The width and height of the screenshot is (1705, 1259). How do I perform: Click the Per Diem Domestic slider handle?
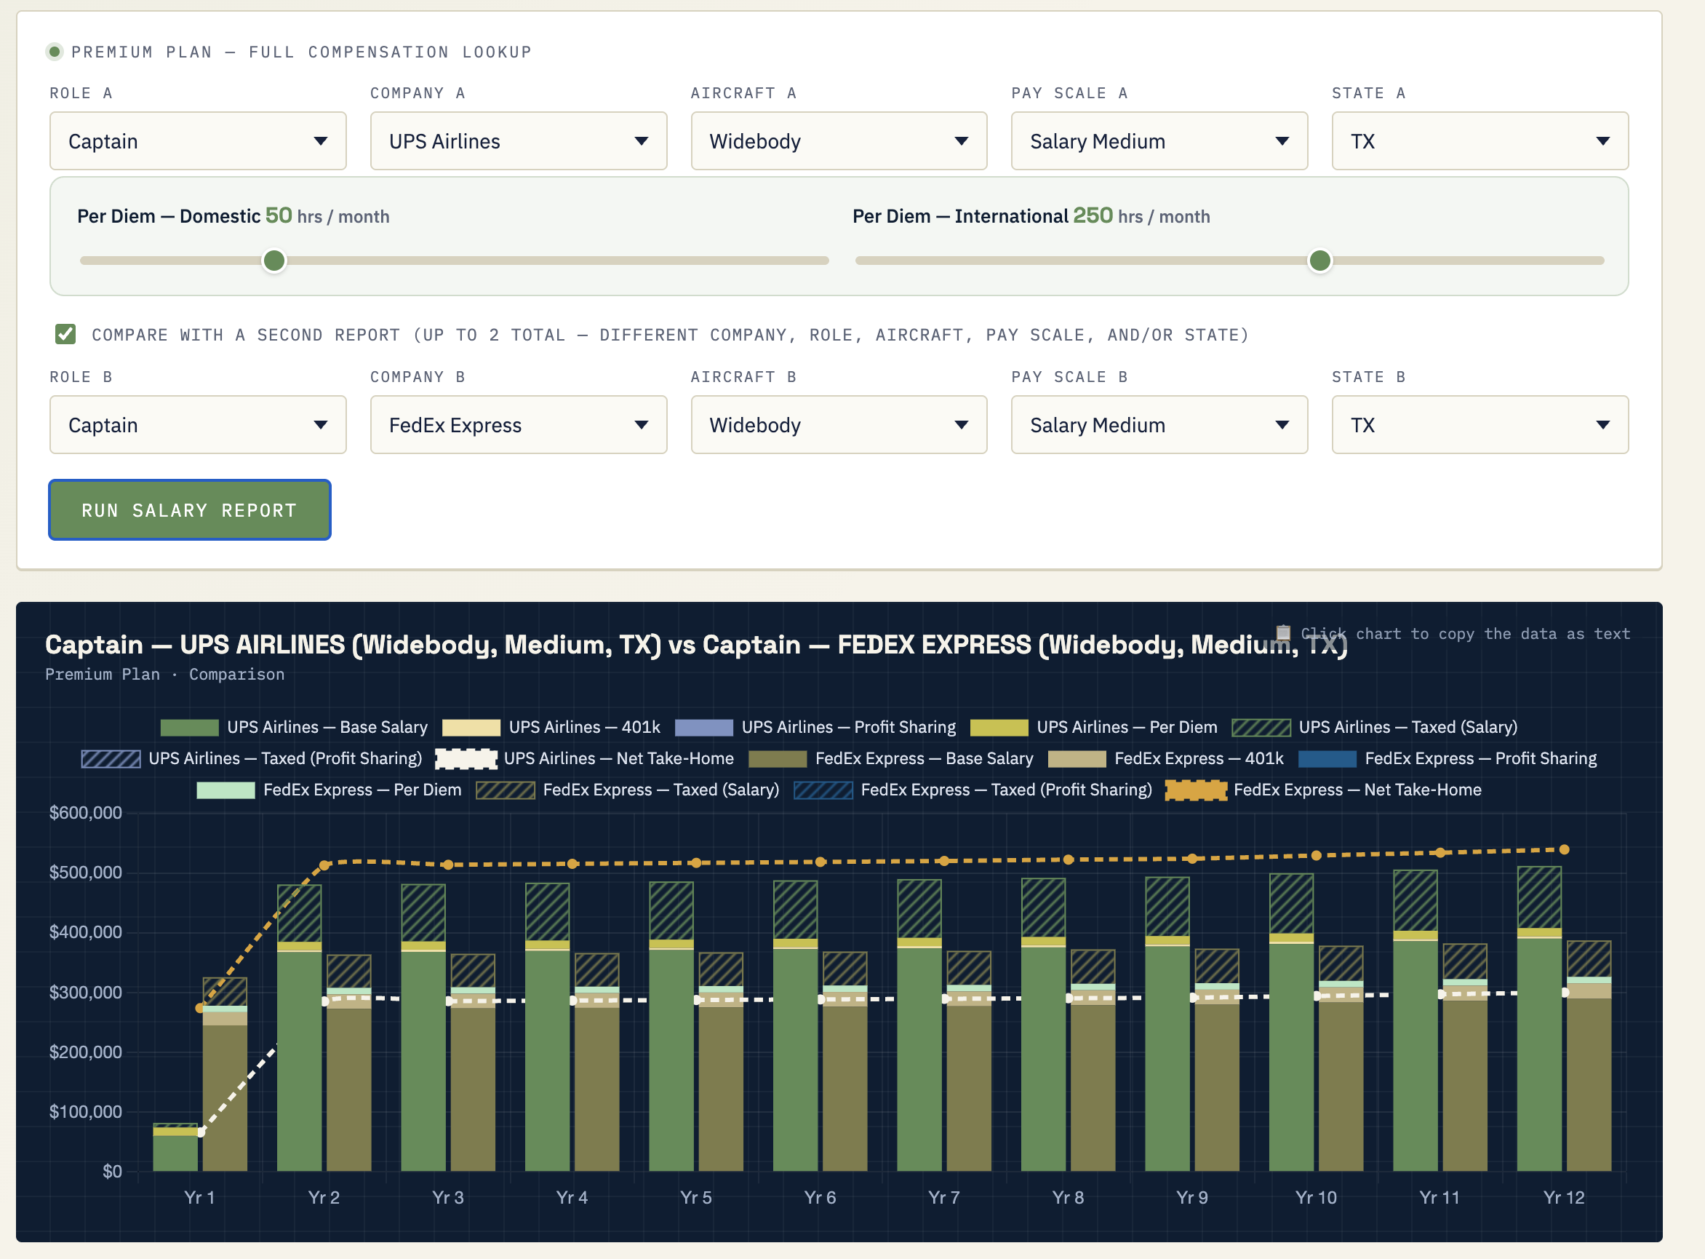(274, 261)
